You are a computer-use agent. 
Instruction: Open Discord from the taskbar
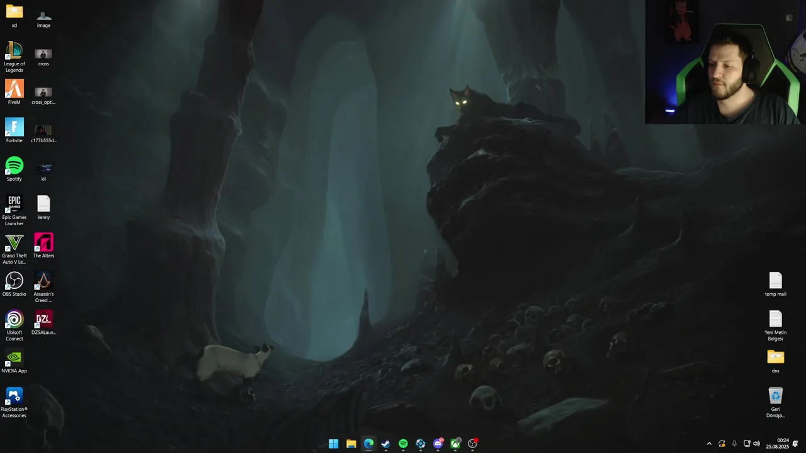pos(438,444)
